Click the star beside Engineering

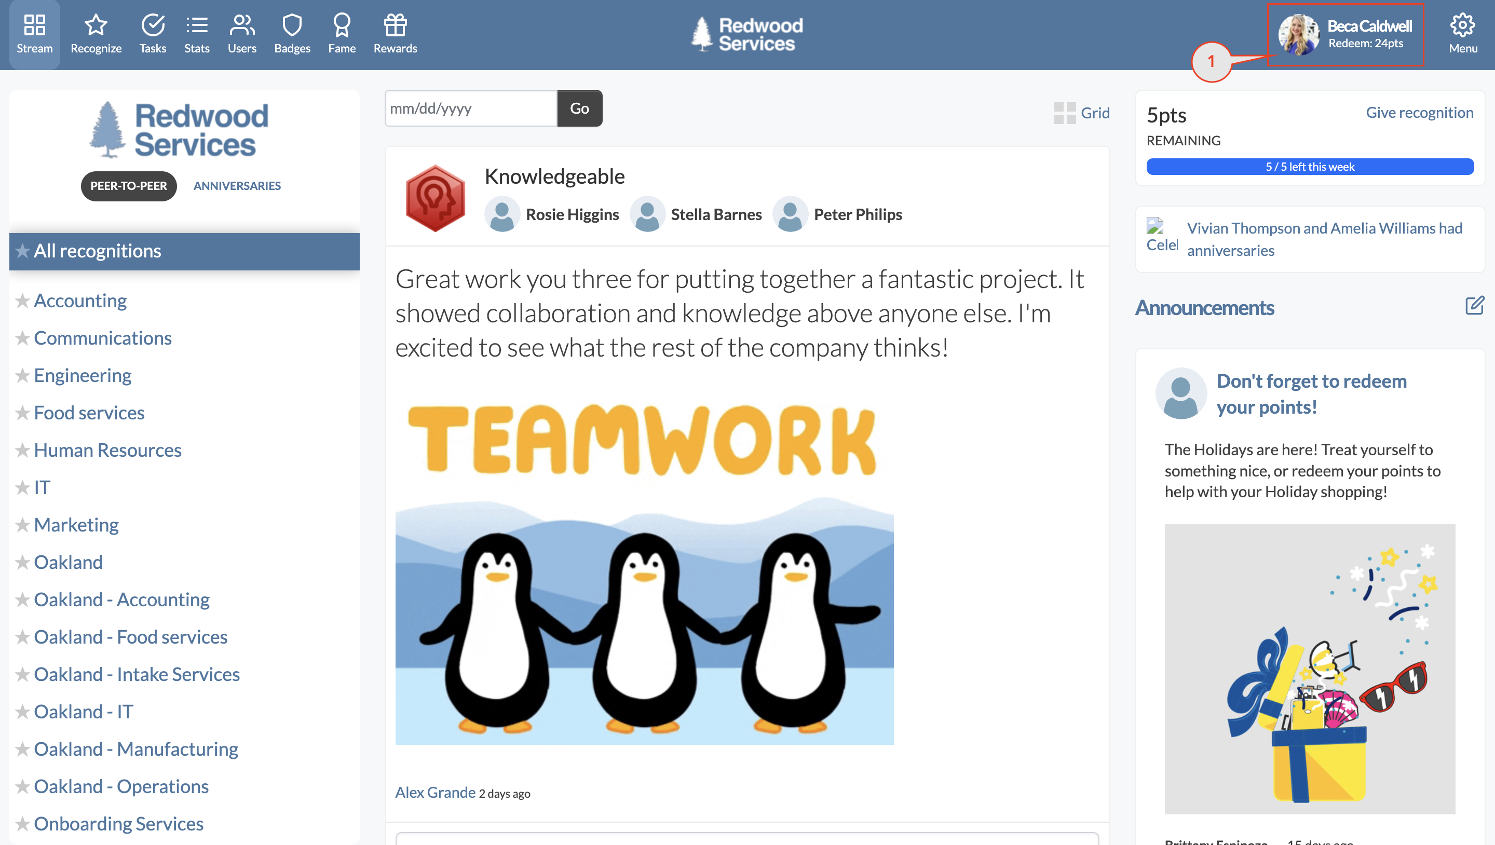(23, 375)
